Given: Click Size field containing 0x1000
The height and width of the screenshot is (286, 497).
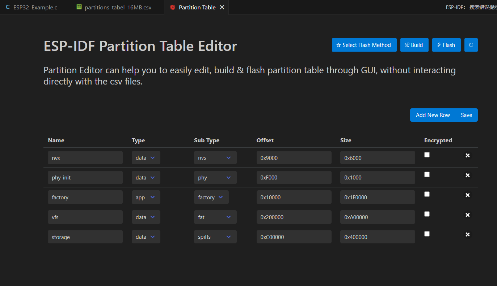Looking at the screenshot, I should pos(378,178).
